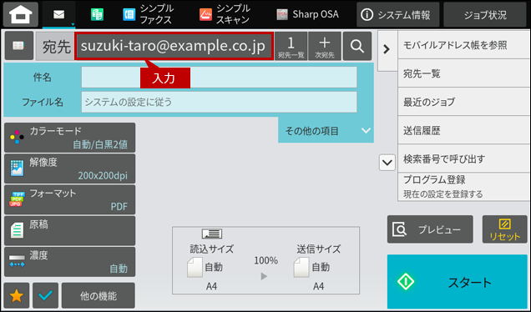The height and width of the screenshot is (312, 531).
Task: Select 検索番号で呼び出す
Action: click(x=464, y=159)
